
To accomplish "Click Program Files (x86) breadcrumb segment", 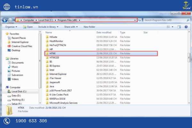I will (67, 20).
